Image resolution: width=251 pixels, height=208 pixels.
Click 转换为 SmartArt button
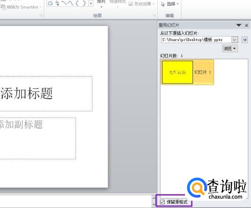point(21,7)
